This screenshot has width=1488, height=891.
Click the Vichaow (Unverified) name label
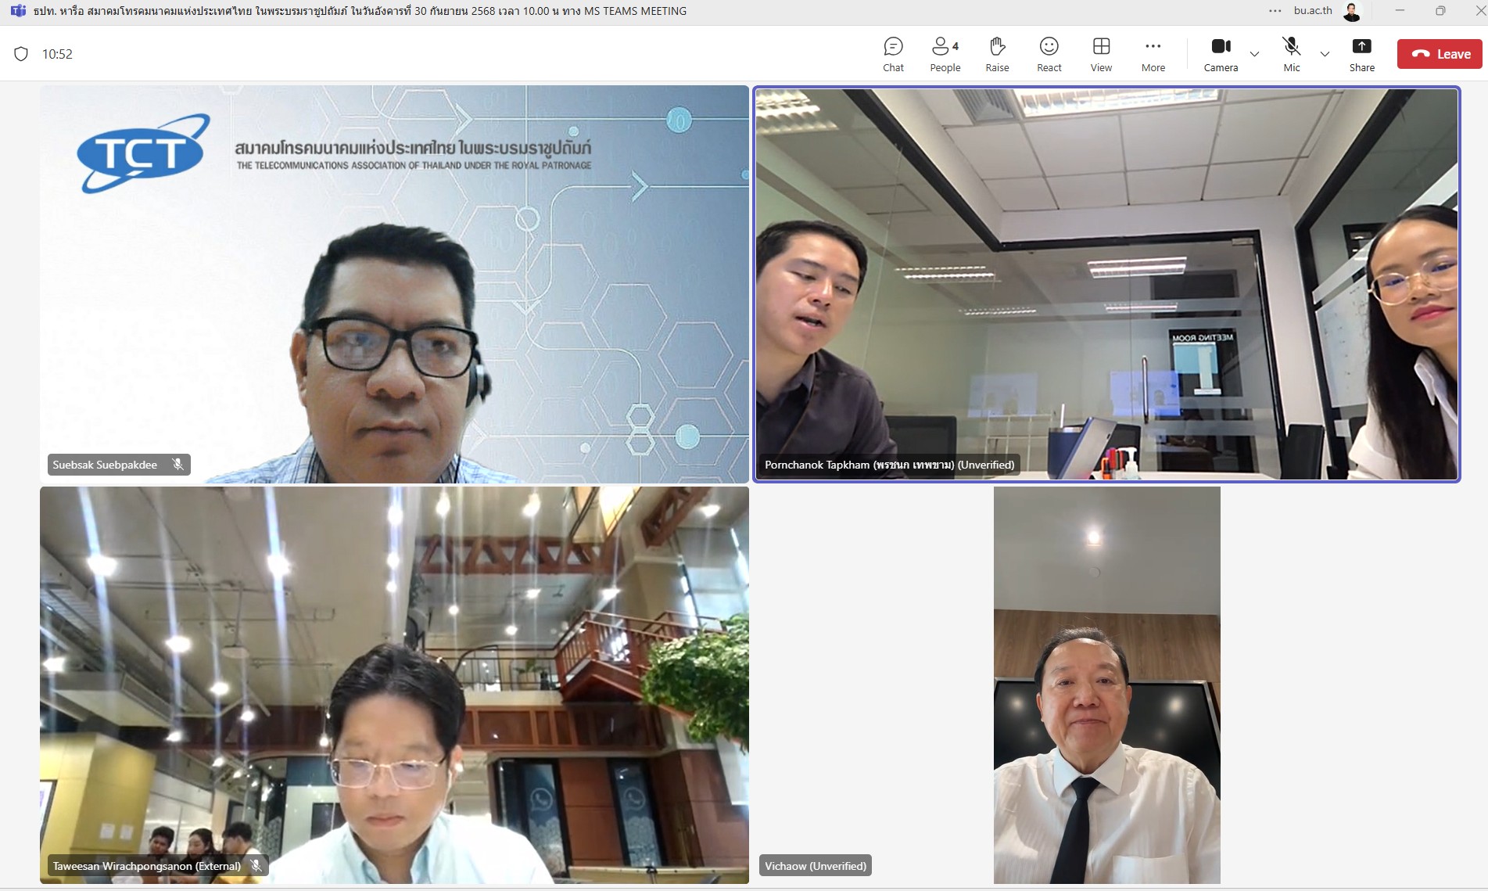[815, 866]
